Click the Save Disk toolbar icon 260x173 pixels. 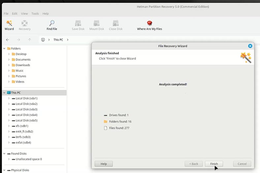78,23
